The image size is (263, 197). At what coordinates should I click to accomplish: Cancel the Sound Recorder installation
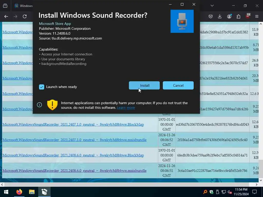tap(178, 85)
